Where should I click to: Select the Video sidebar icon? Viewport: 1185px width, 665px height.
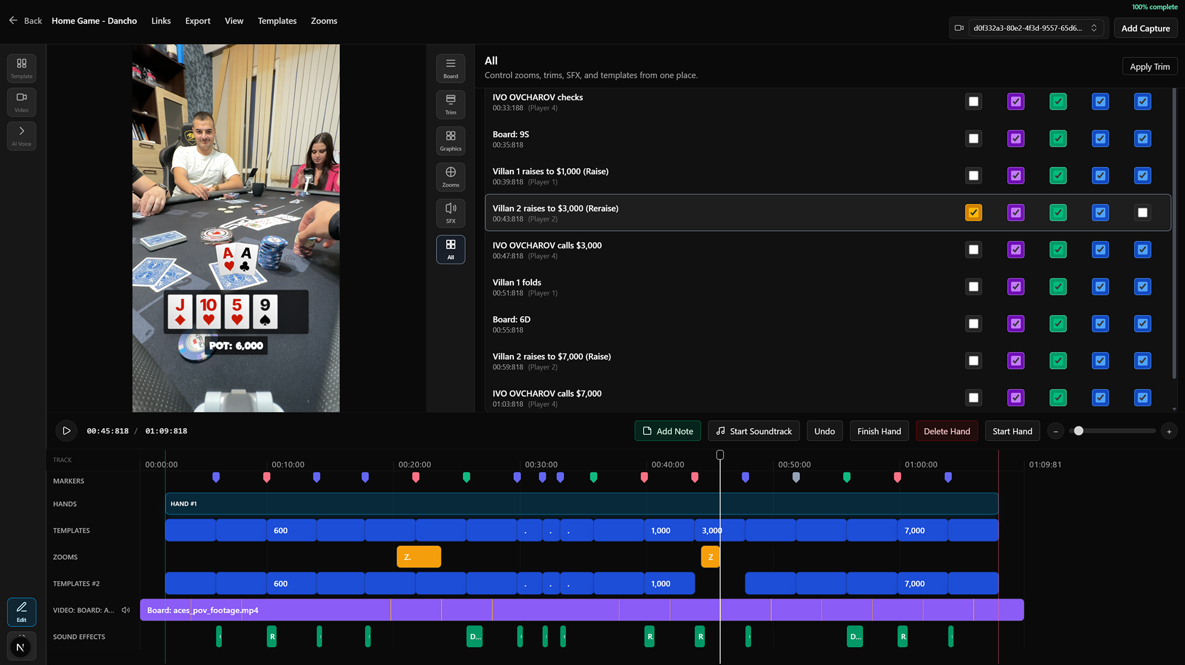[22, 102]
